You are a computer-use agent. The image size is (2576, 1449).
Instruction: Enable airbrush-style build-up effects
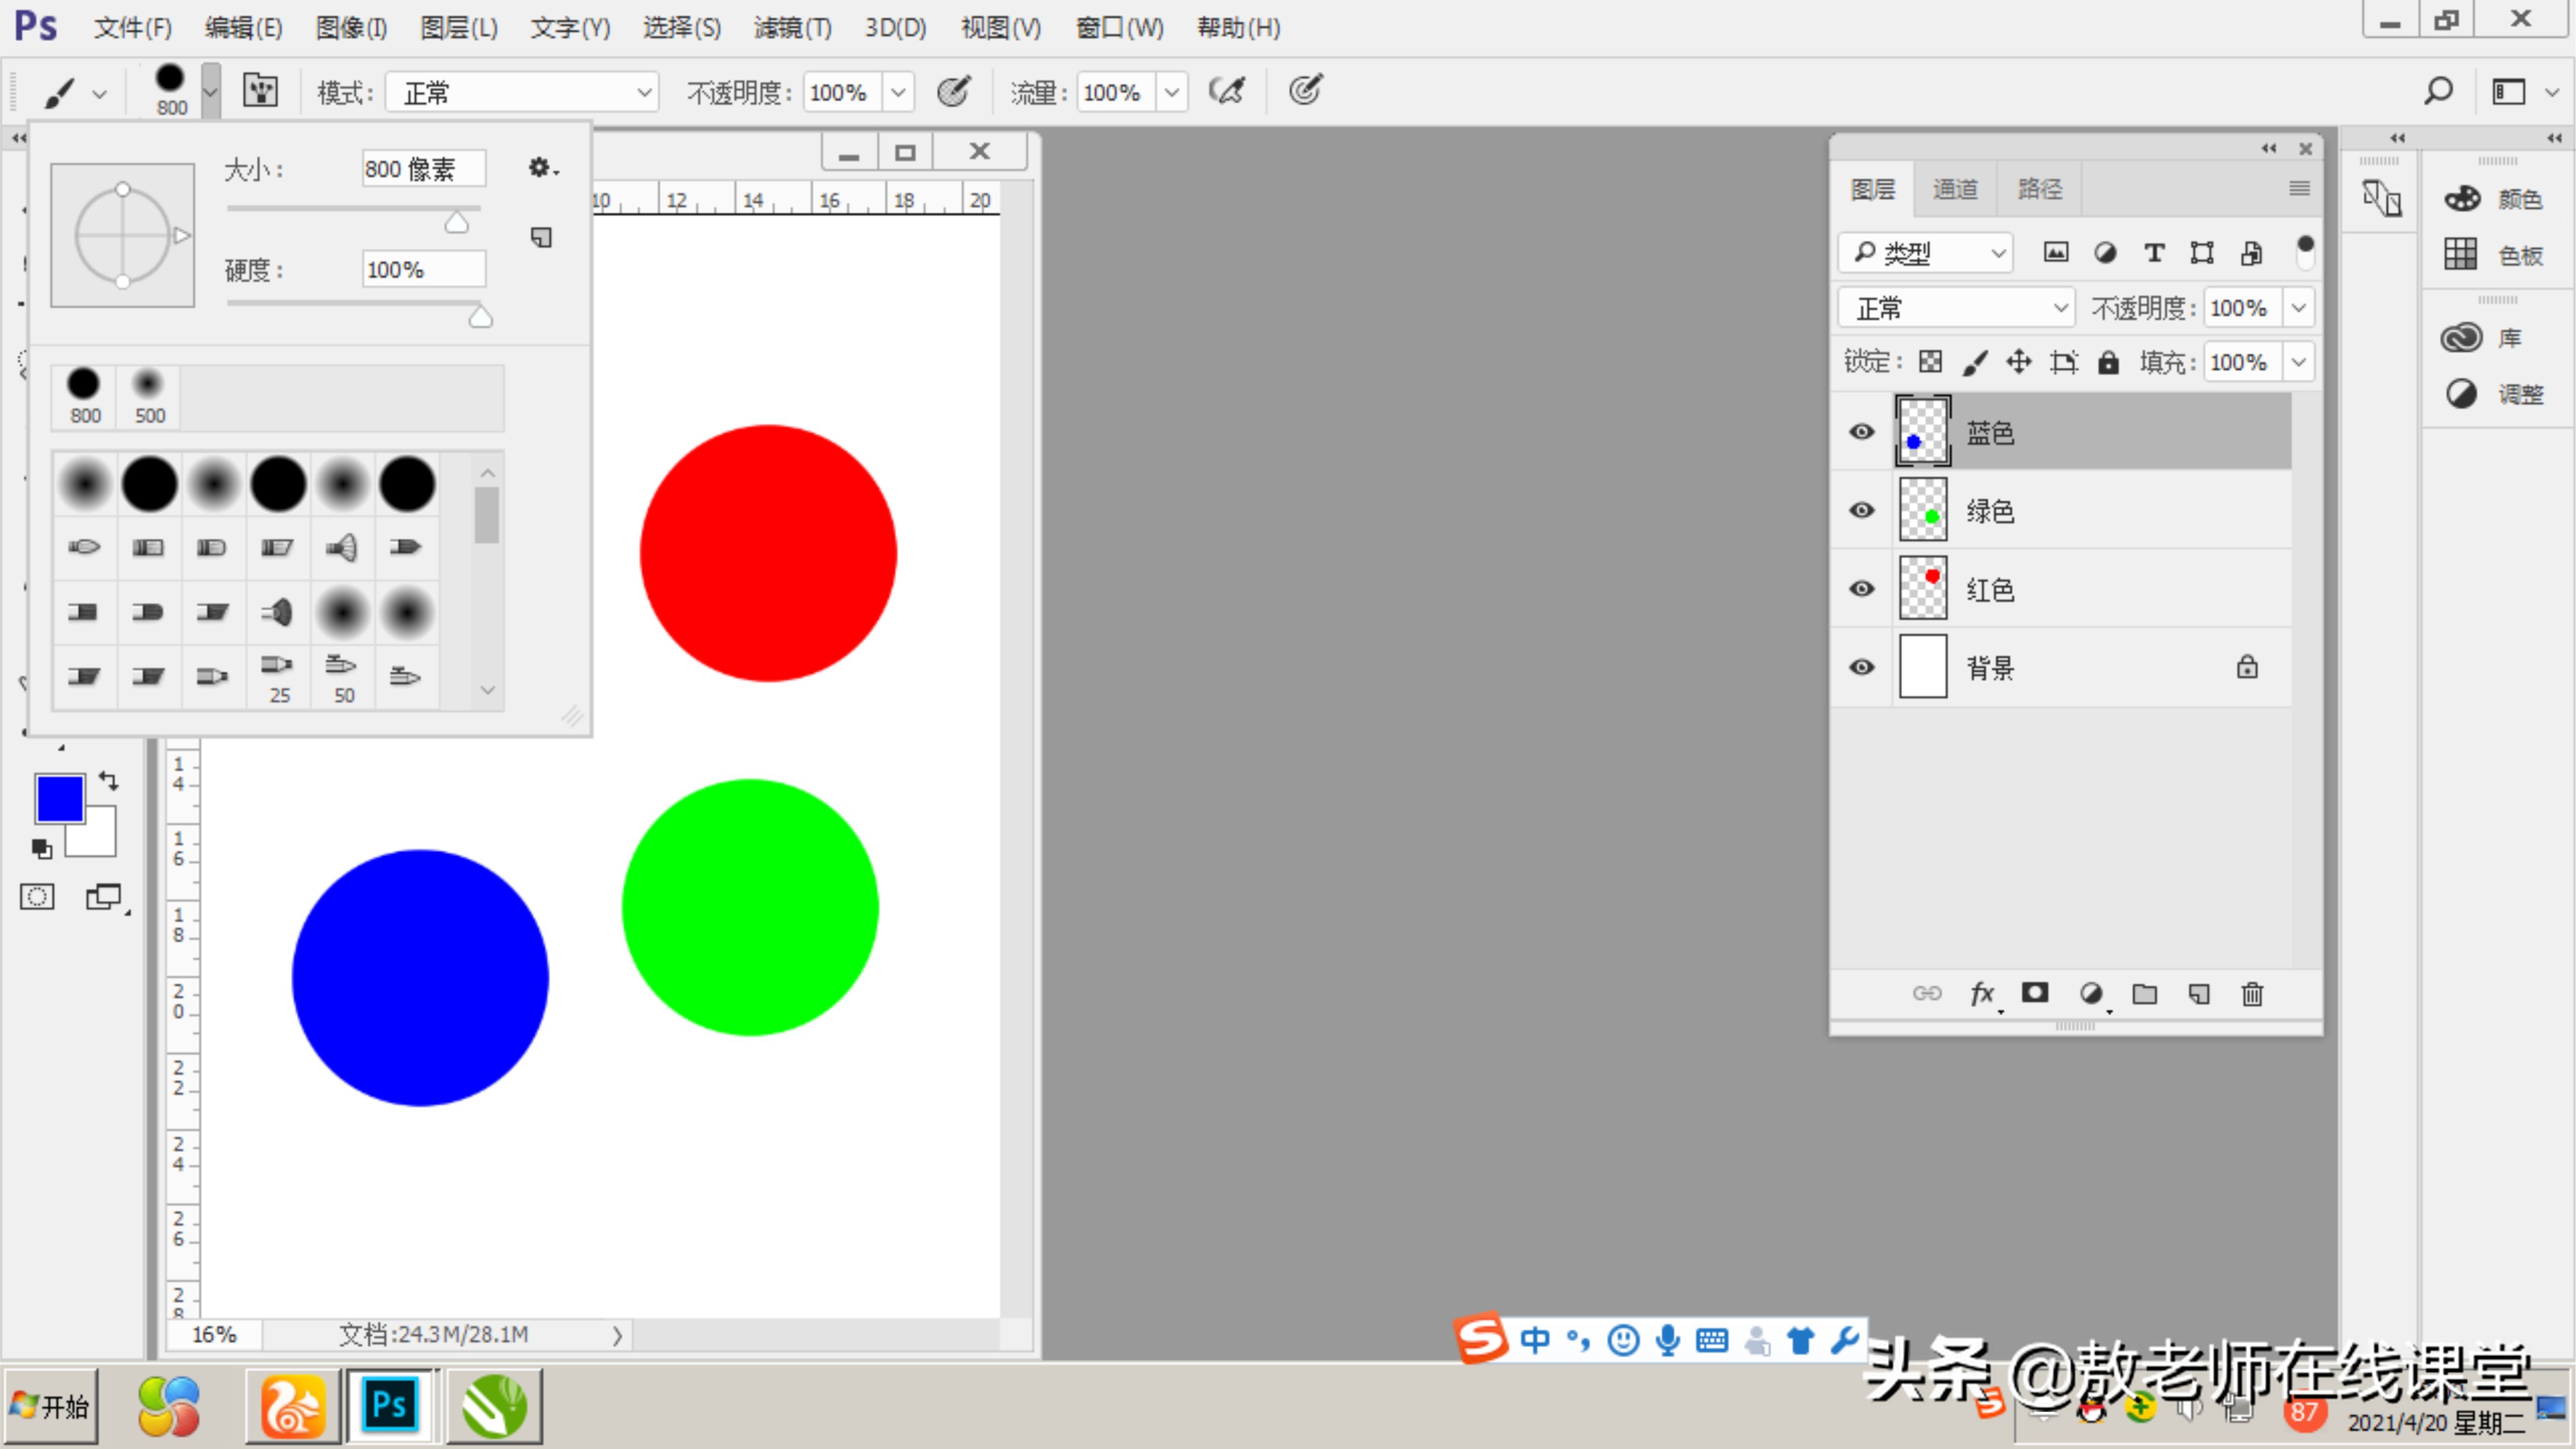click(1227, 91)
